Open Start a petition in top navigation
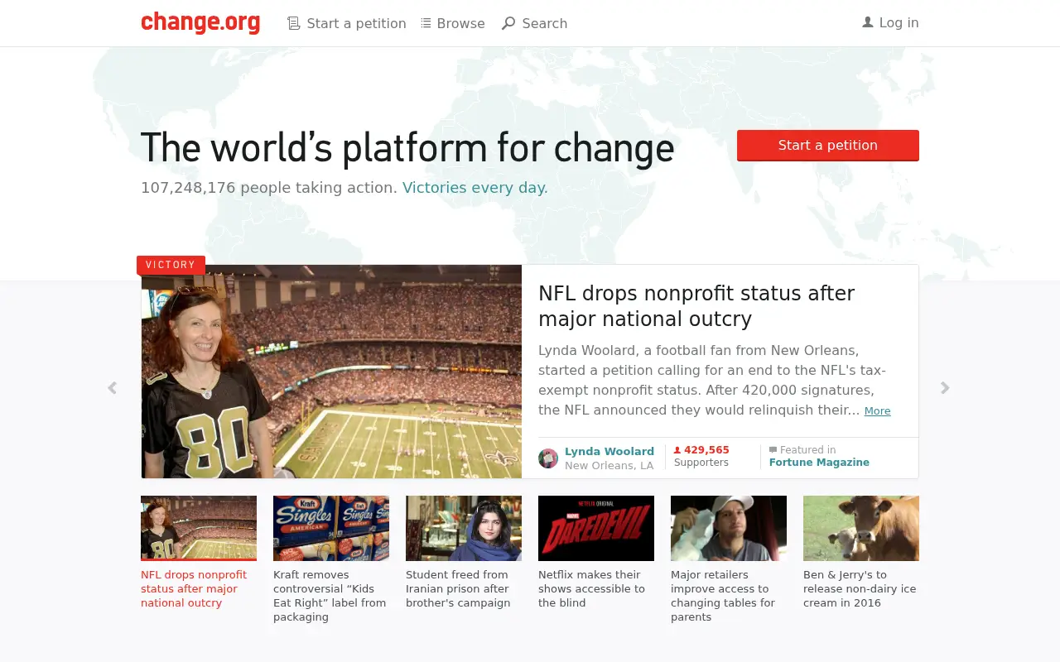Image resolution: width=1060 pixels, height=662 pixels. pos(347,23)
